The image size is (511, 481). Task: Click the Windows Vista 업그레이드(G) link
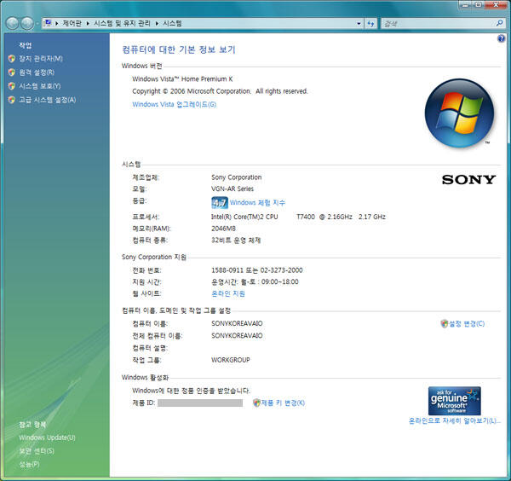pyautogui.click(x=174, y=105)
